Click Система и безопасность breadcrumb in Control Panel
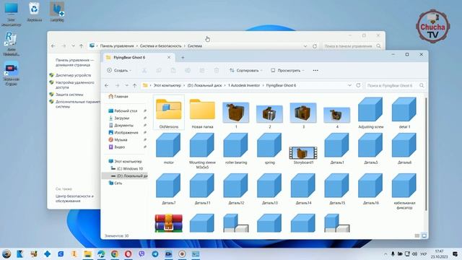462x260 pixels. (x=160, y=46)
